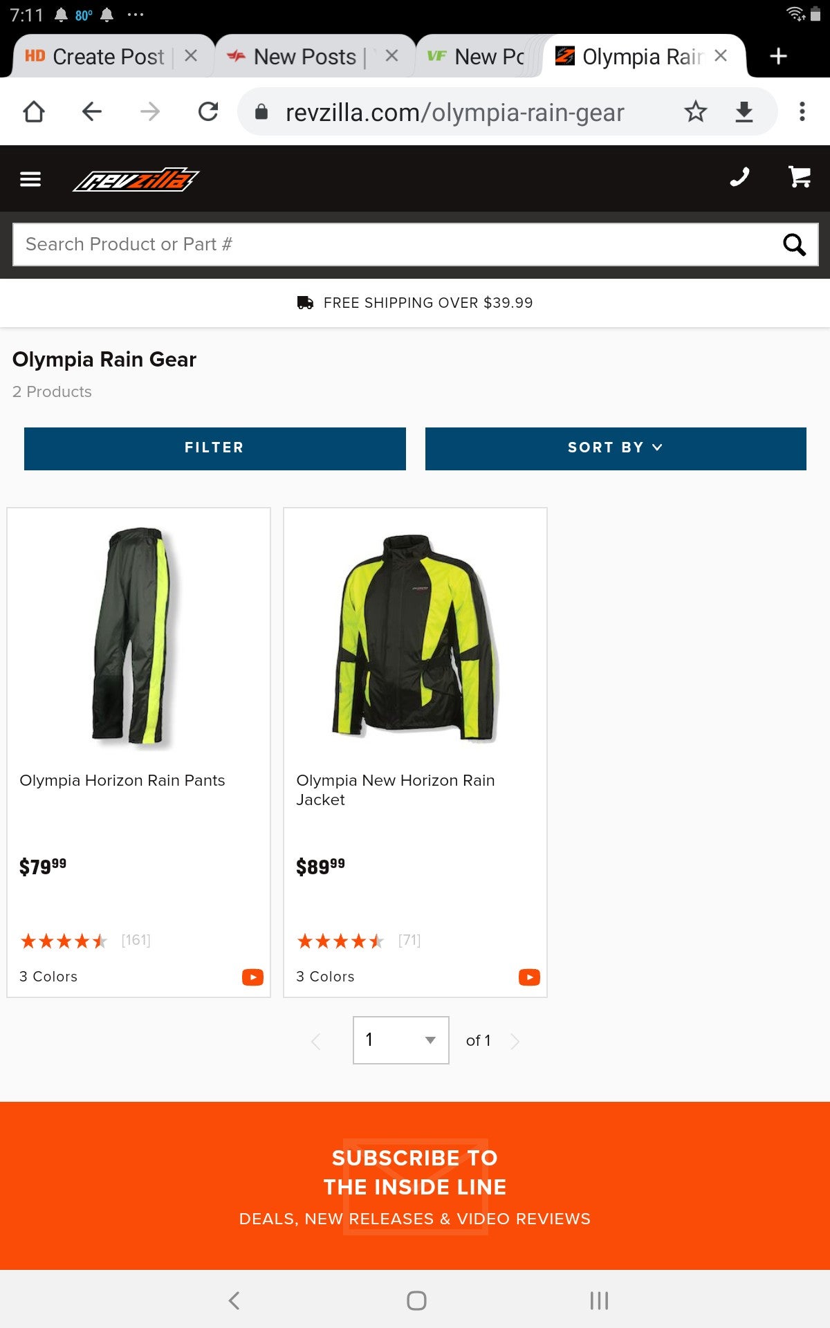Image resolution: width=830 pixels, height=1328 pixels.
Task: Click 3 Colors under the rain pants
Action: [48, 977]
